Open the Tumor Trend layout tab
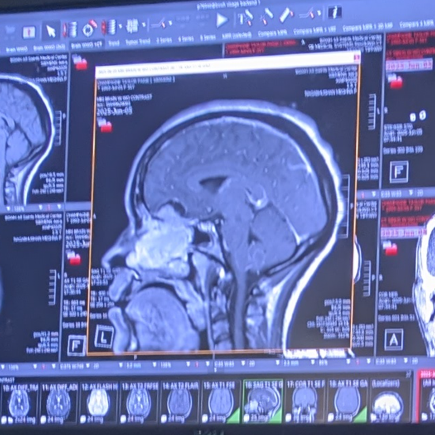This screenshot has height=435, width=435. click(138, 42)
